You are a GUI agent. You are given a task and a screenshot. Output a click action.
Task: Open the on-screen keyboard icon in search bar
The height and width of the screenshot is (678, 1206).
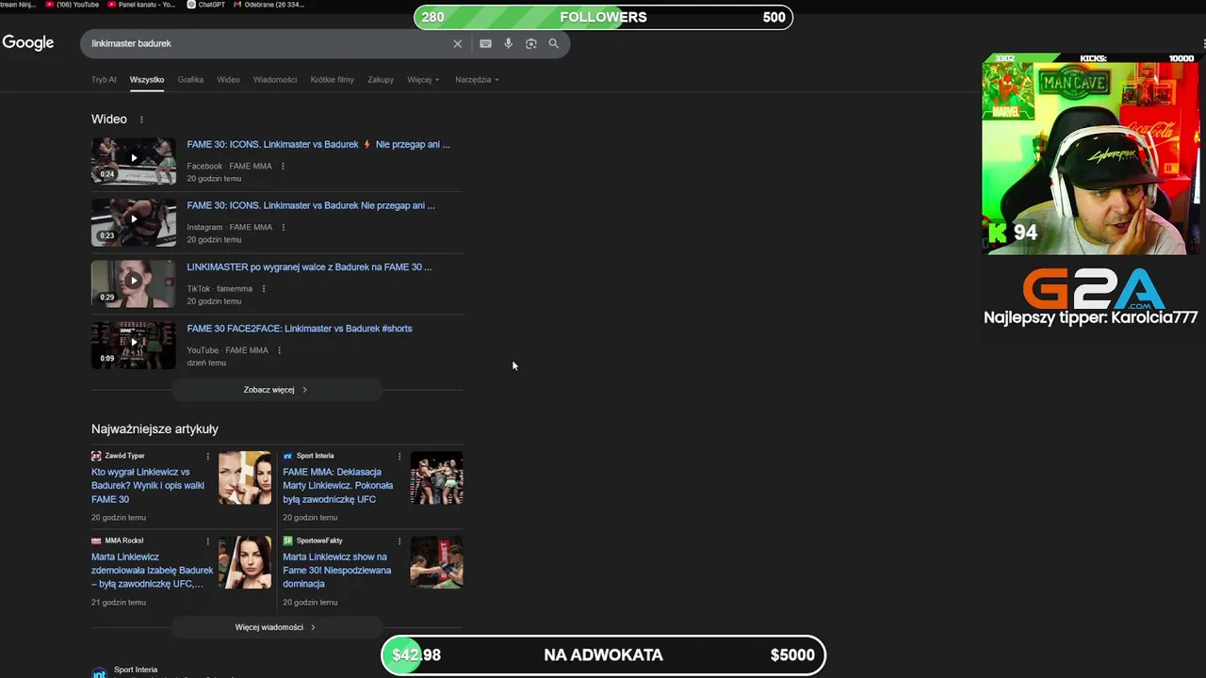485,43
